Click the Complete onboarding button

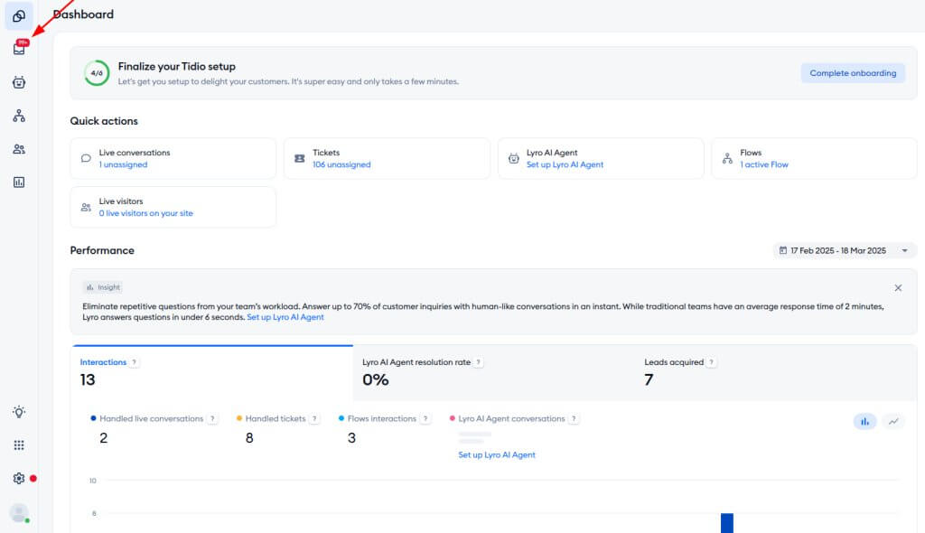tap(853, 73)
